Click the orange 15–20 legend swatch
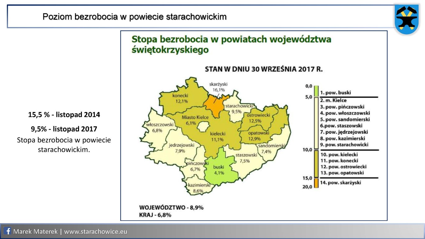 [x=316, y=183]
